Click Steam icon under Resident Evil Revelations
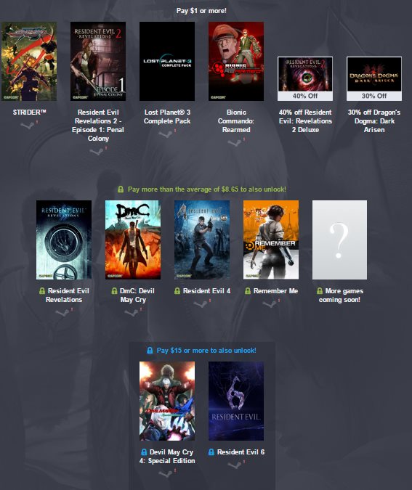This screenshot has width=412, height=490. 62,312
